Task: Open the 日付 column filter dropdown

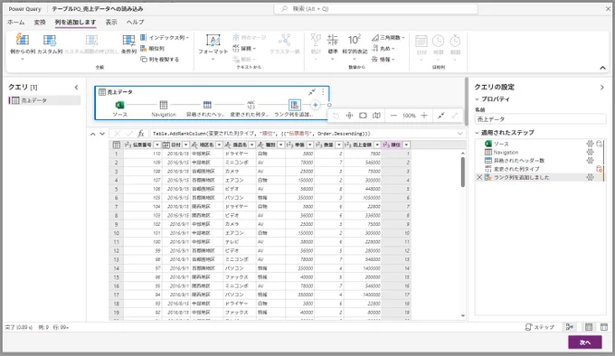Action: [x=186, y=145]
